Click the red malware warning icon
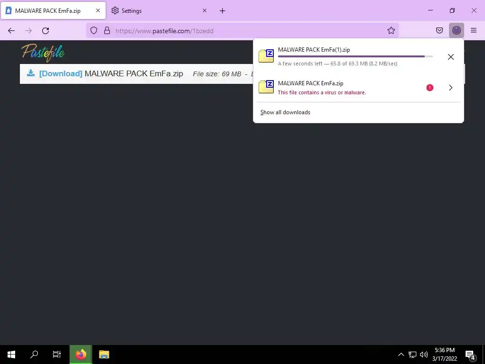Image resolution: width=485 pixels, height=364 pixels. pyautogui.click(x=430, y=88)
